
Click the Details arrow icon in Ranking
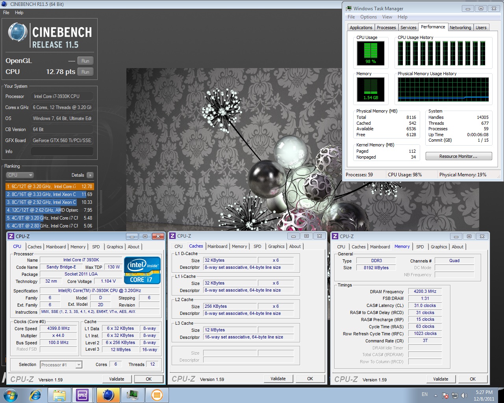(90, 175)
